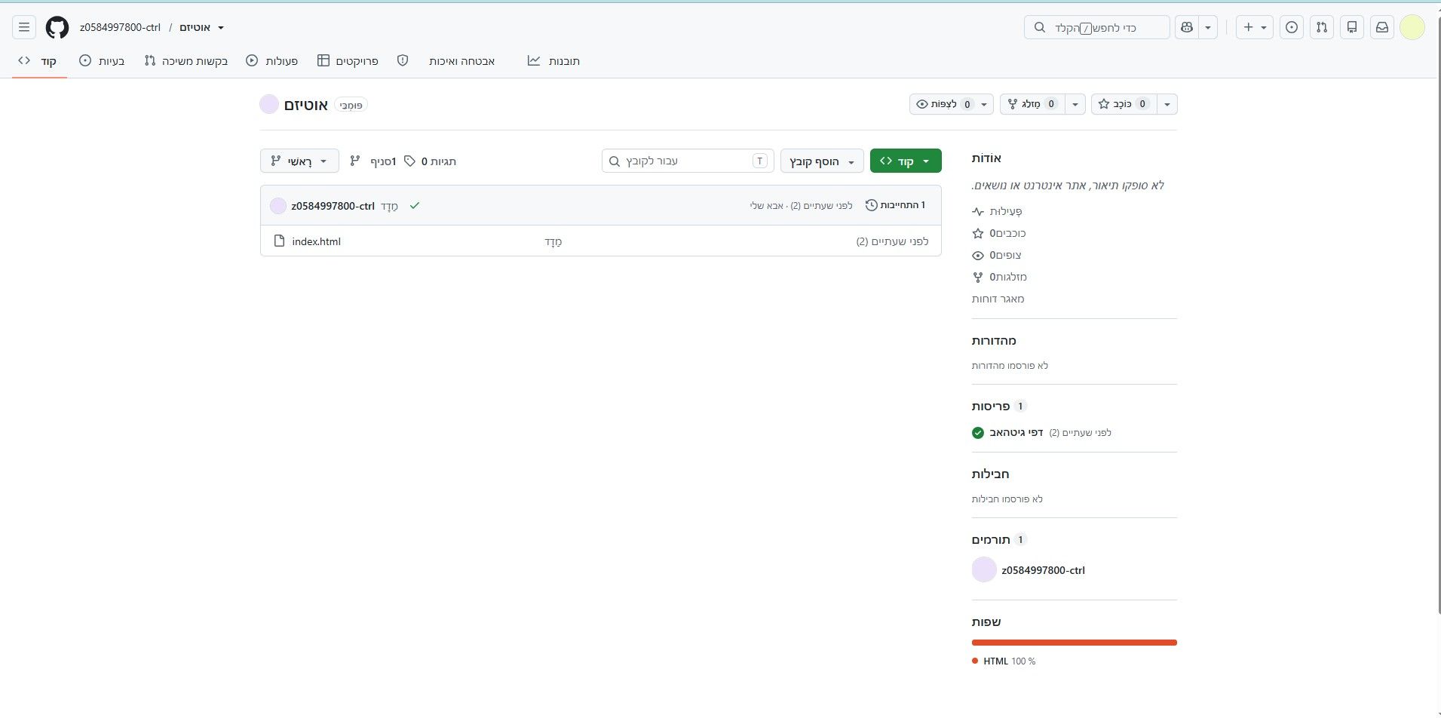Click the לא פורסמו מהדורות text
This screenshot has width=1441, height=718.
(1010, 366)
